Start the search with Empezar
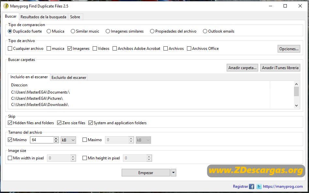 (146, 173)
